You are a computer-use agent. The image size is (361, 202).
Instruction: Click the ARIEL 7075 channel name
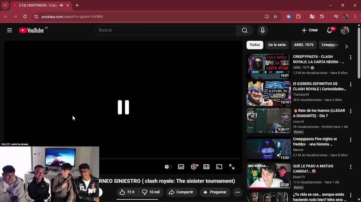click(x=301, y=68)
